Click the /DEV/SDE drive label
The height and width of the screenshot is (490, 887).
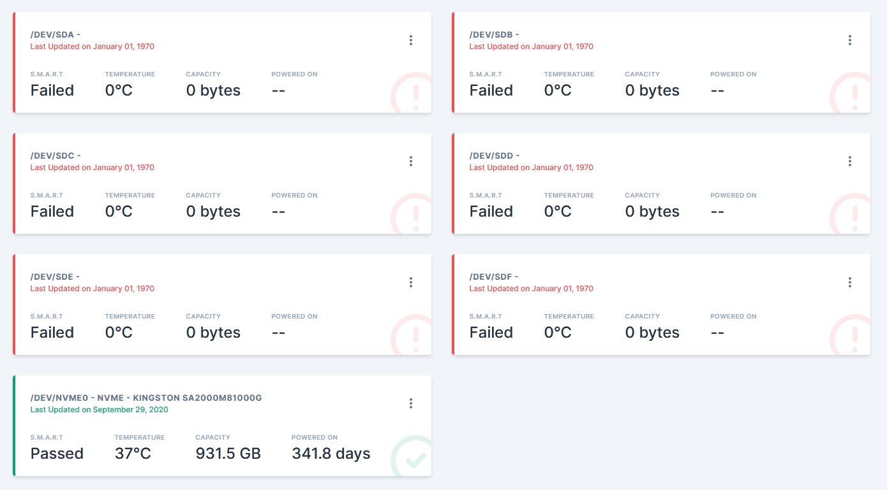pos(54,277)
